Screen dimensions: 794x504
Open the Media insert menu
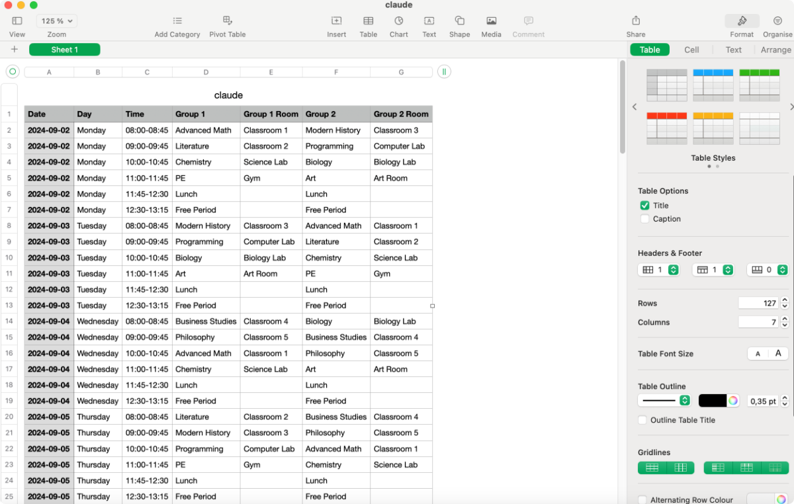(x=491, y=24)
